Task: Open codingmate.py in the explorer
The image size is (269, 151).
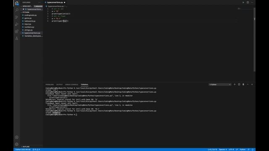Action: tap(31, 15)
